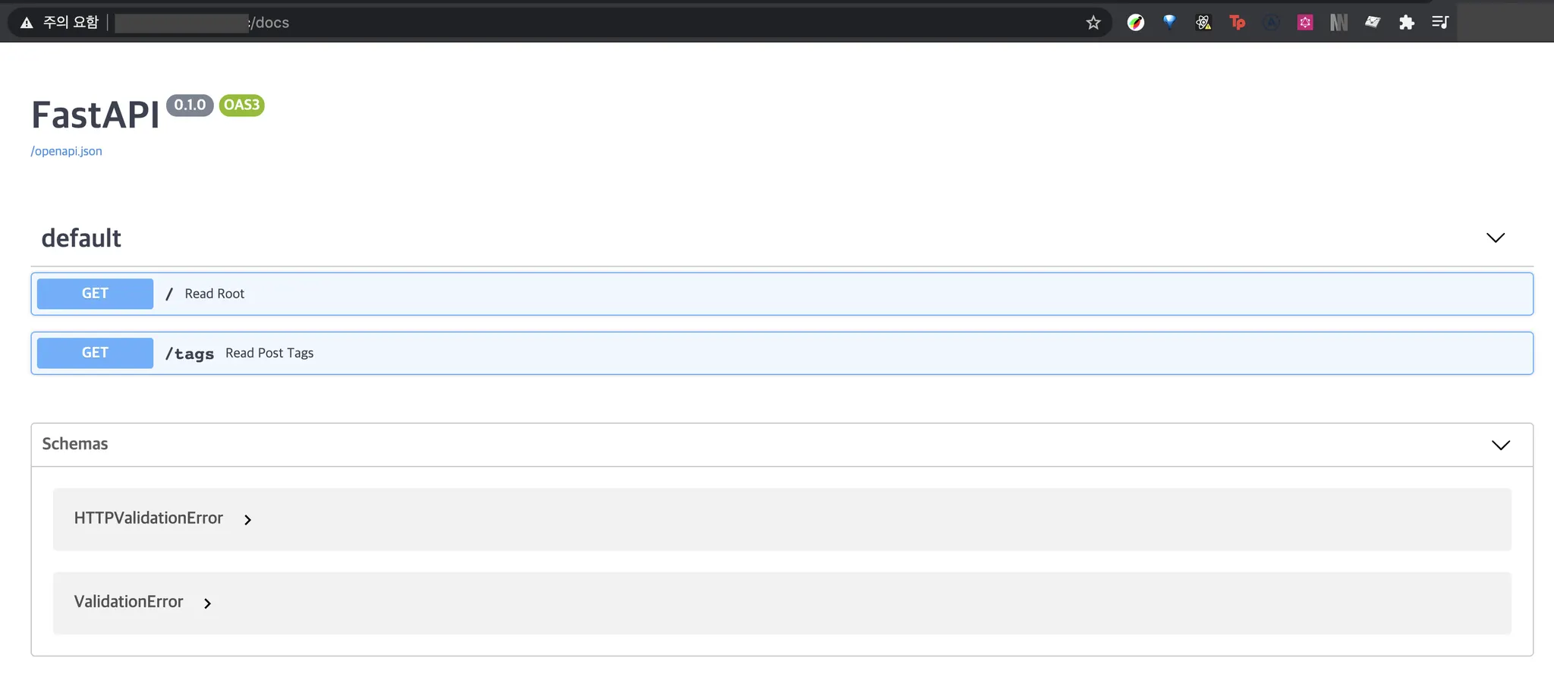Screen dimensions: 1554x680
Task: Bookmark this page with the star icon
Action: [x=1093, y=23]
